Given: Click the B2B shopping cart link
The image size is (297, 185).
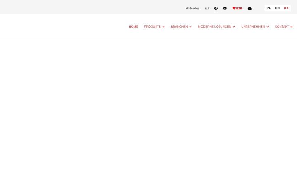Looking at the screenshot, I should 237,8.
